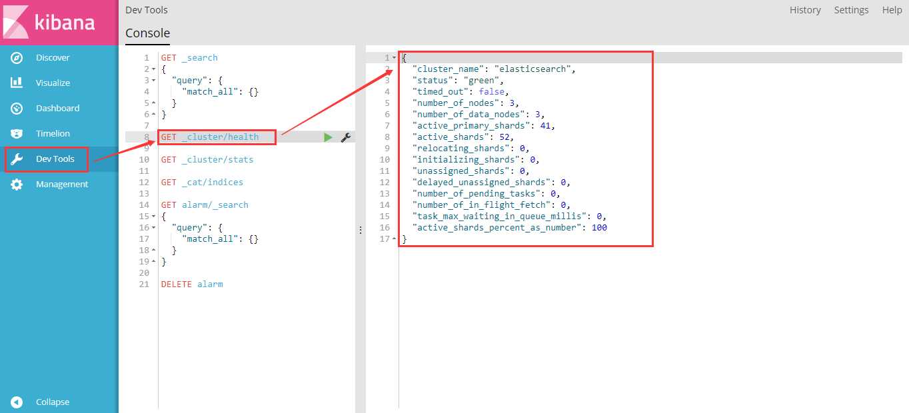Open Management gear icon in sidebar
909x413 pixels.
17,185
